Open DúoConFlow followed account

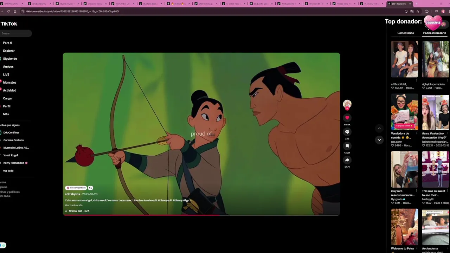click(x=11, y=132)
